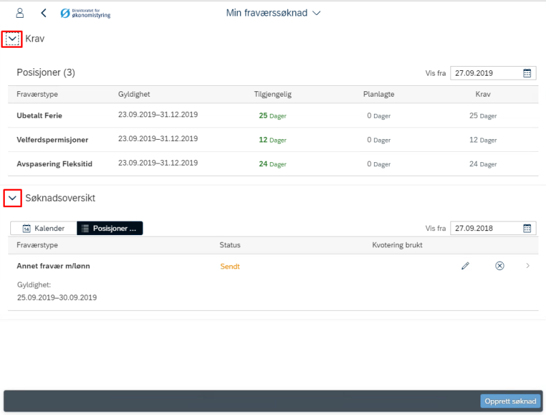Click the 12 Dager available value for Velferdspermisjoner
Viewport: 546px width, 415px height.
tap(272, 140)
